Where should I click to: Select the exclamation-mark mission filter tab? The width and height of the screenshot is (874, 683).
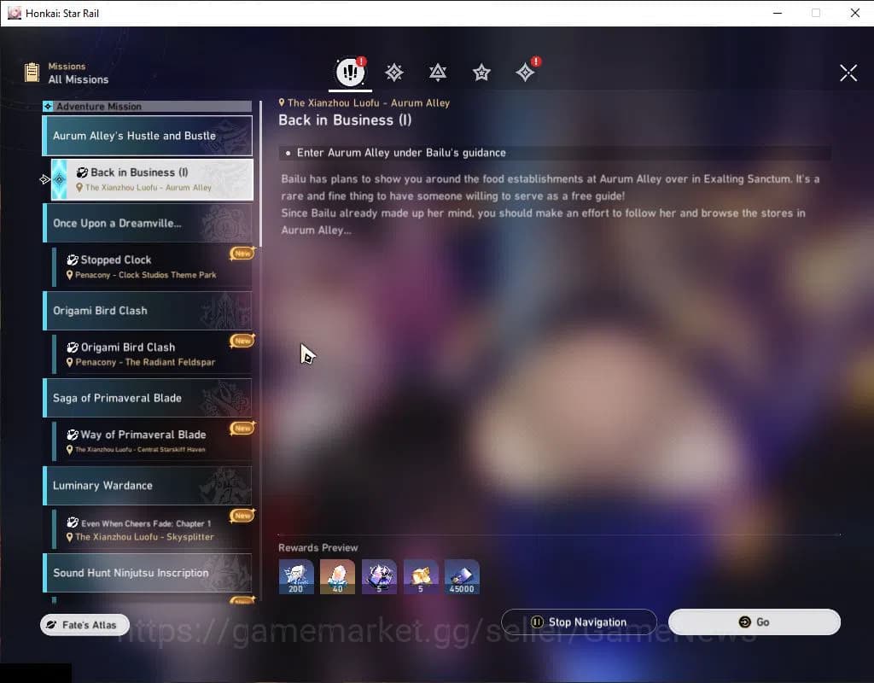(x=350, y=73)
